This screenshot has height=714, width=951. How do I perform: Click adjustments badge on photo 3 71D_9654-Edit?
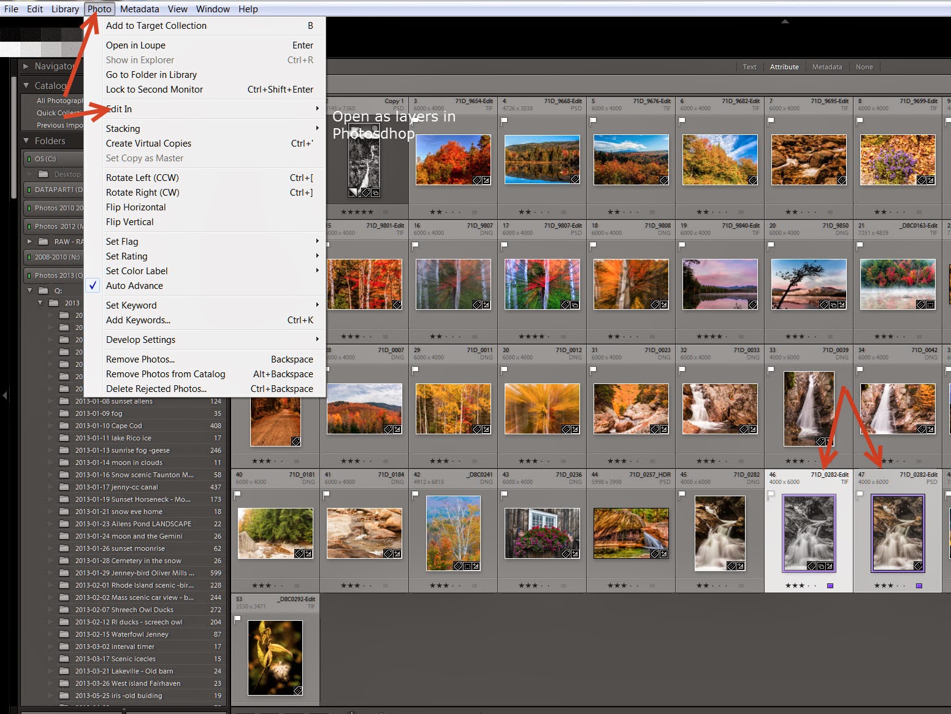pos(486,180)
